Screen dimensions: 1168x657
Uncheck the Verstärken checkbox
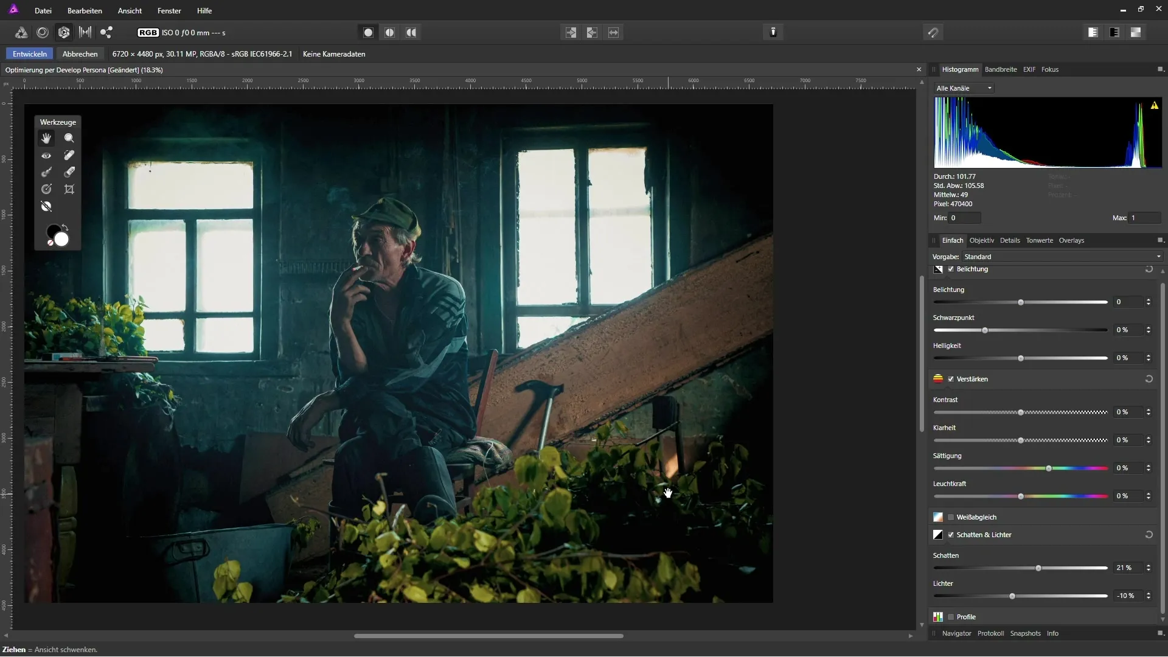coord(951,379)
